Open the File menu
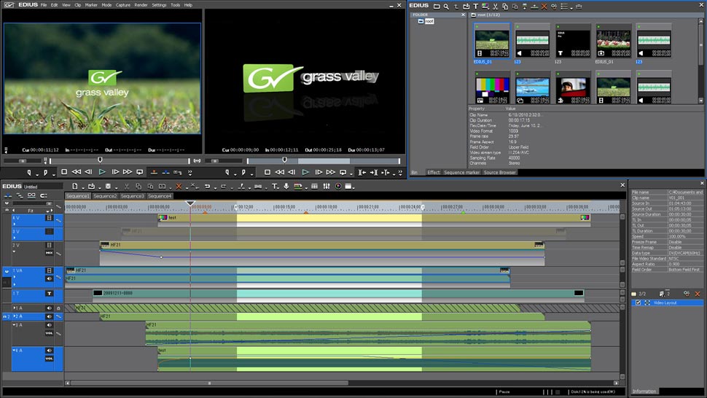Image resolution: width=707 pixels, height=398 pixels. coord(44,5)
